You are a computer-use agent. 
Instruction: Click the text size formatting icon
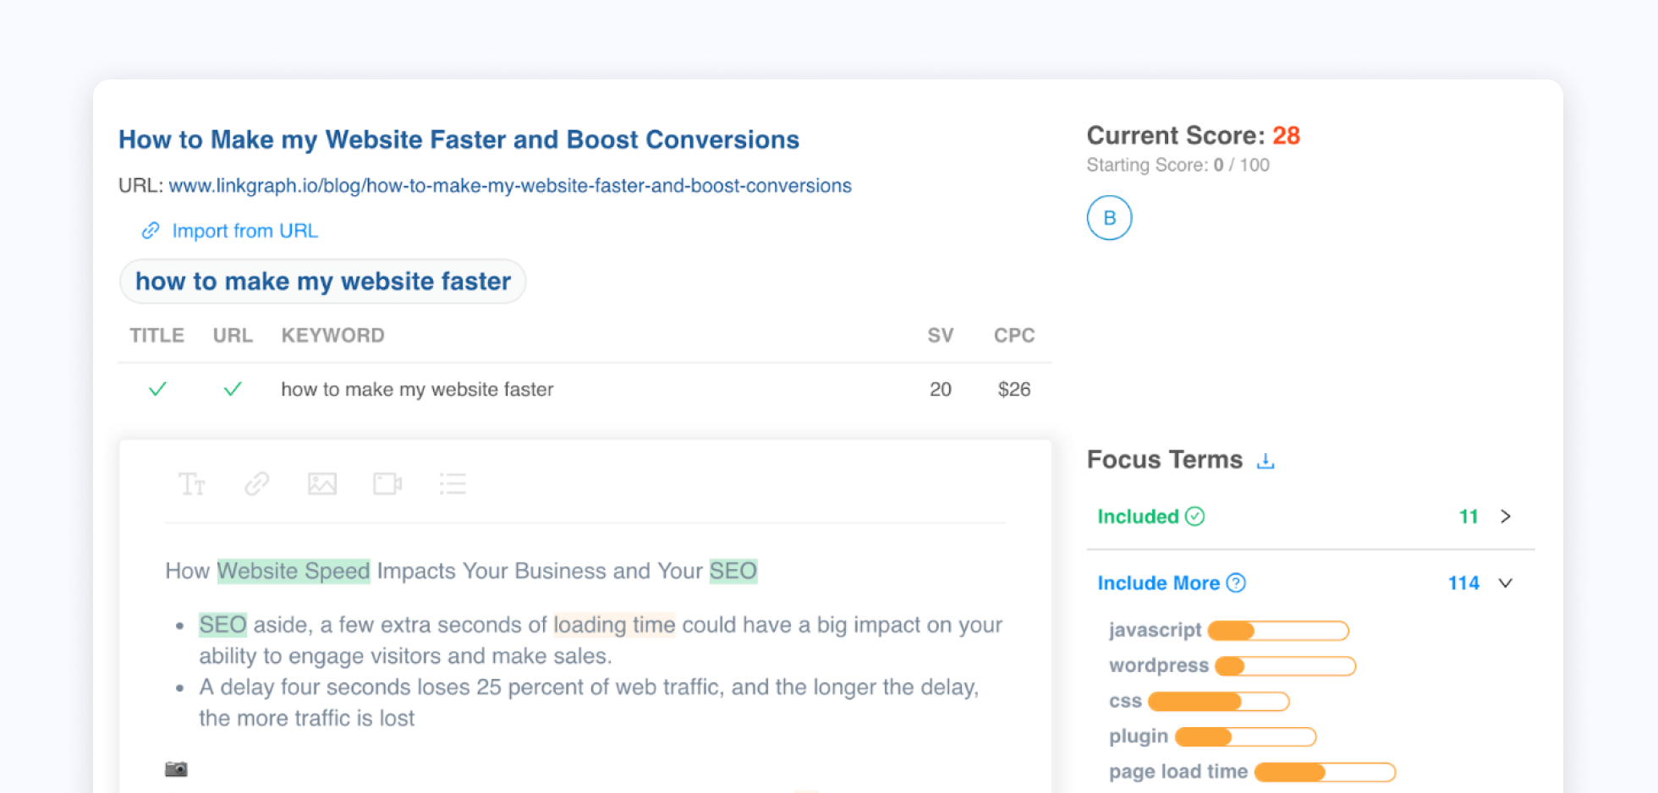tap(191, 484)
